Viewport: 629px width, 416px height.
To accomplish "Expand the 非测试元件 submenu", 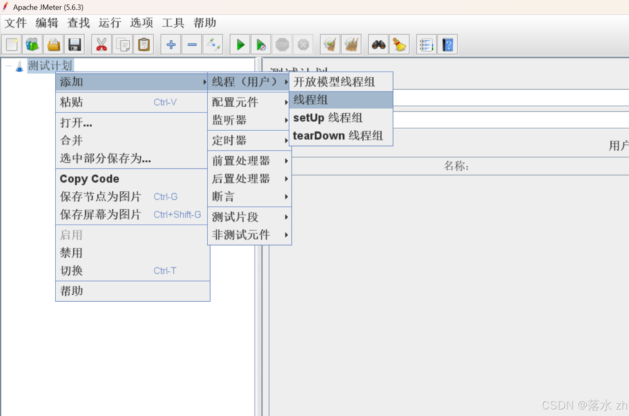I will tap(249, 235).
